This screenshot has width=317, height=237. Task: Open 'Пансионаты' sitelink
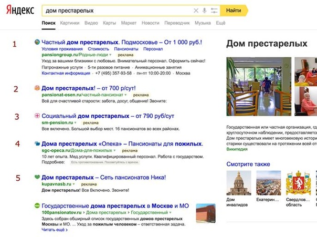pos(126,49)
